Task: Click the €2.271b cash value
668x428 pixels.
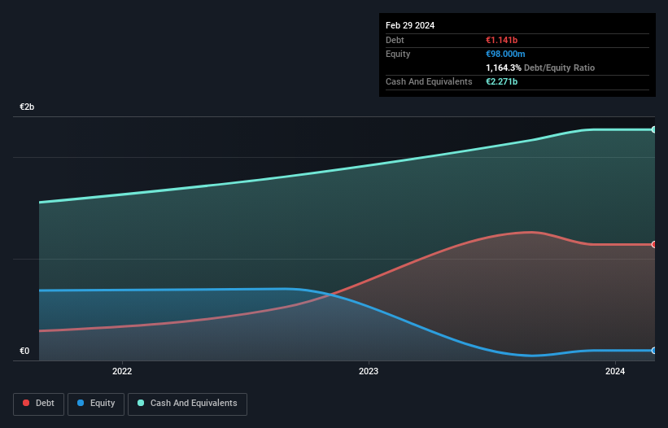Action: [501, 81]
